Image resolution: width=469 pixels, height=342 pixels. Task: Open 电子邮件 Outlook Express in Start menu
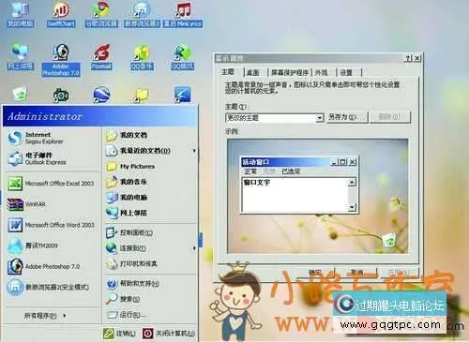pyautogui.click(x=53, y=158)
